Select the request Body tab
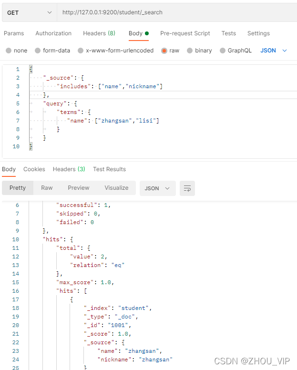 pyautogui.click(x=138, y=33)
